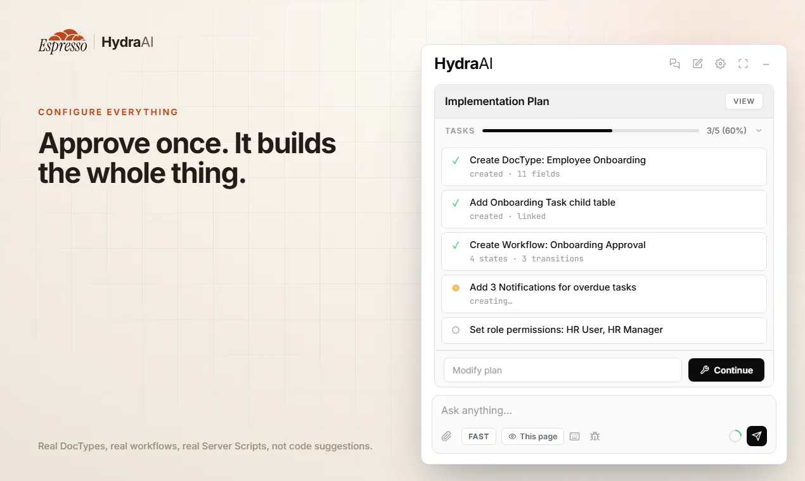Click the Modify plan input field
Image resolution: width=805 pixels, height=481 pixels.
click(563, 370)
